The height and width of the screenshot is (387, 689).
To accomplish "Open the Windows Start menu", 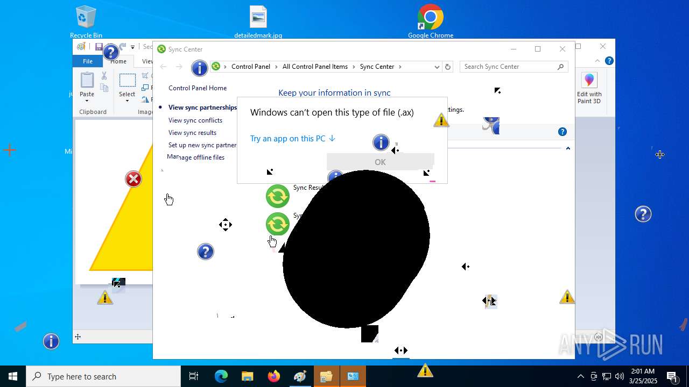I will tap(13, 376).
